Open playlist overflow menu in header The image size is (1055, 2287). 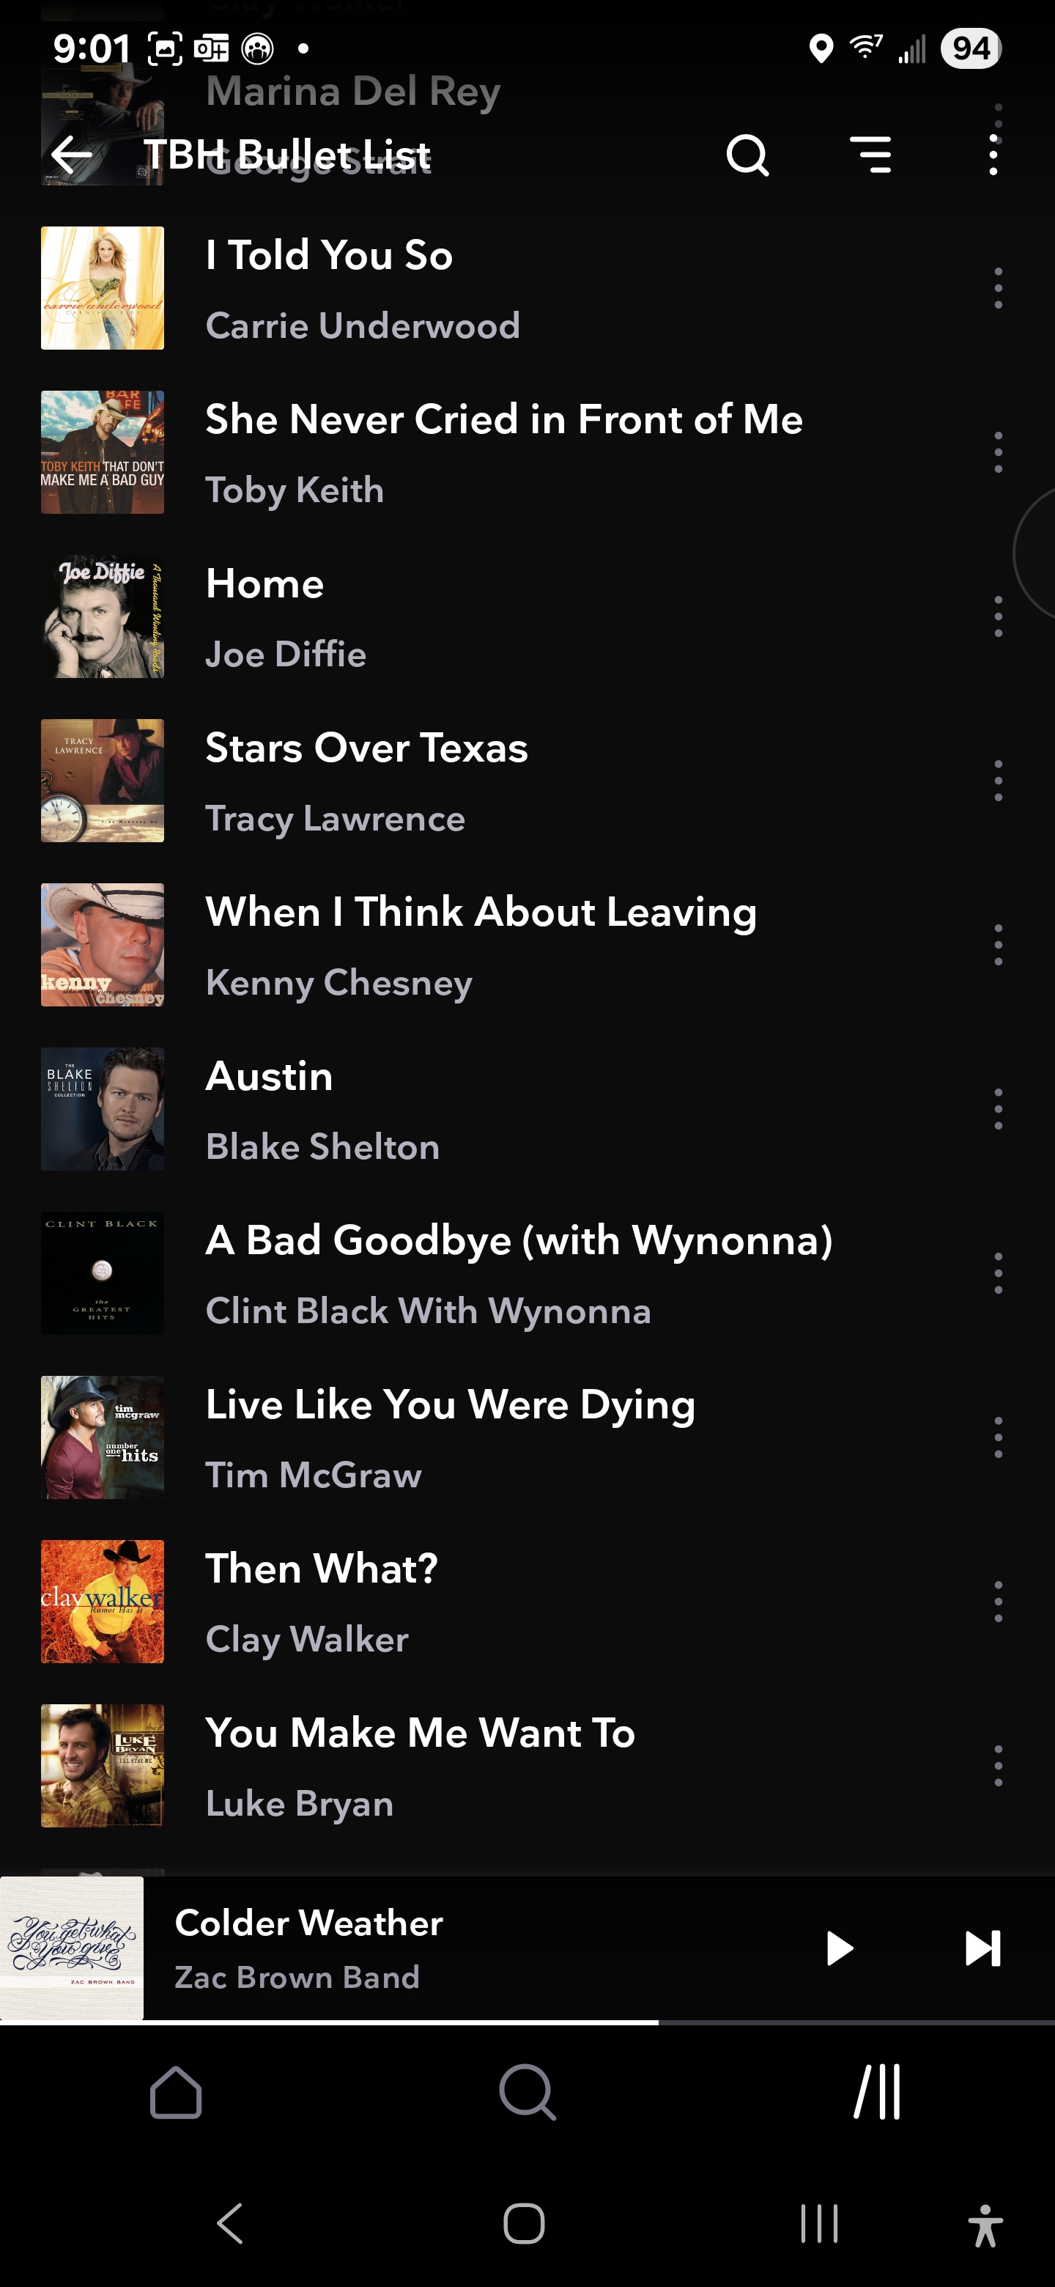click(993, 155)
